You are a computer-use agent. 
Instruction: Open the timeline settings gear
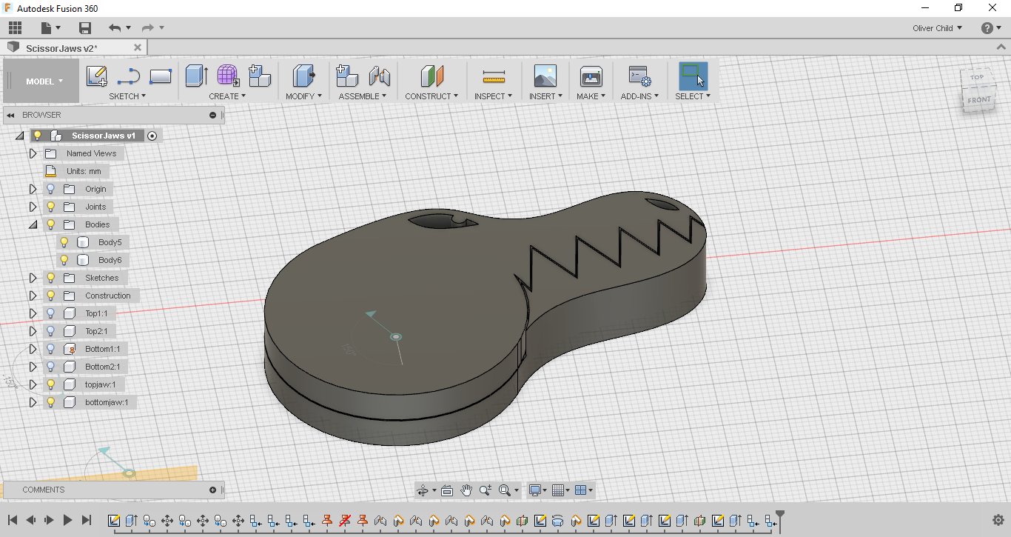pyautogui.click(x=998, y=520)
